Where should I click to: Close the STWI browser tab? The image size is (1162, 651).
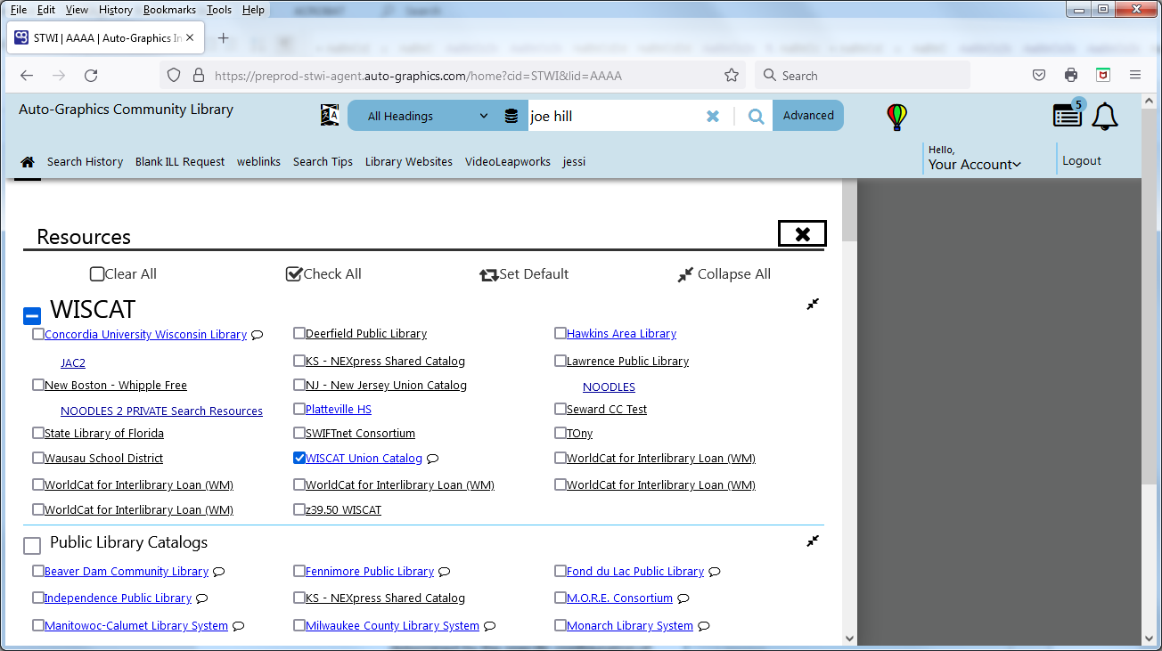(190, 38)
